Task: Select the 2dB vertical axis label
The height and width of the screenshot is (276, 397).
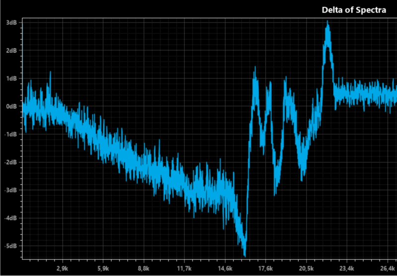Action: pos(11,50)
